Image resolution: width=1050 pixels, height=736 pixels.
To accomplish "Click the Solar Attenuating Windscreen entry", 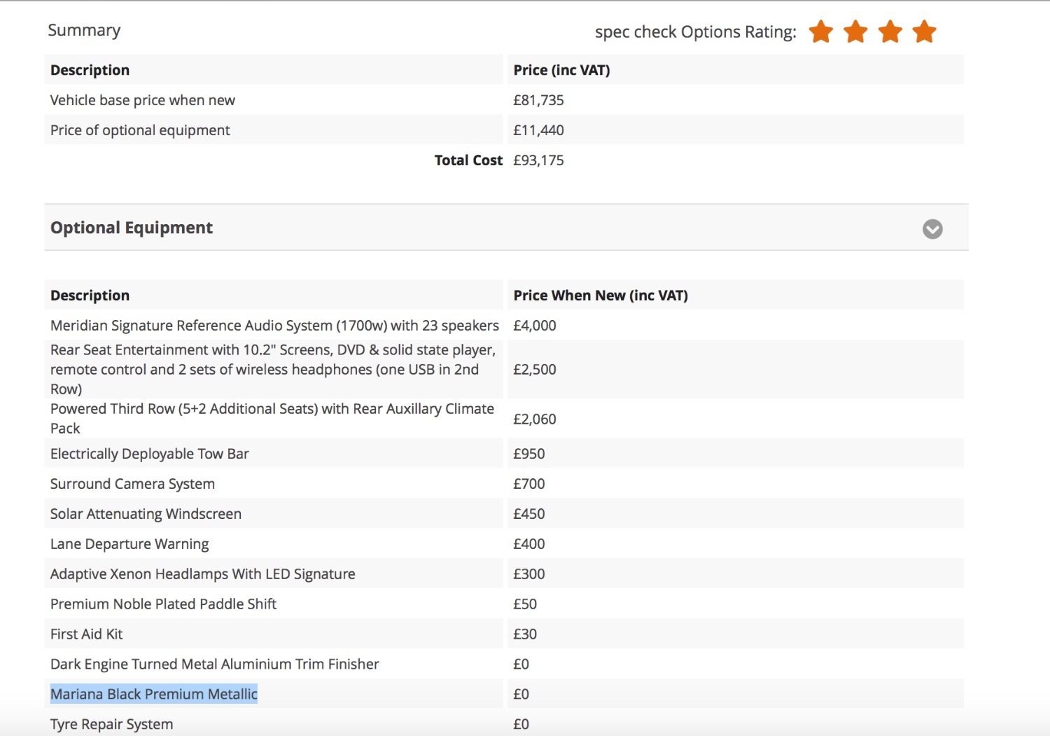I will (x=146, y=514).
